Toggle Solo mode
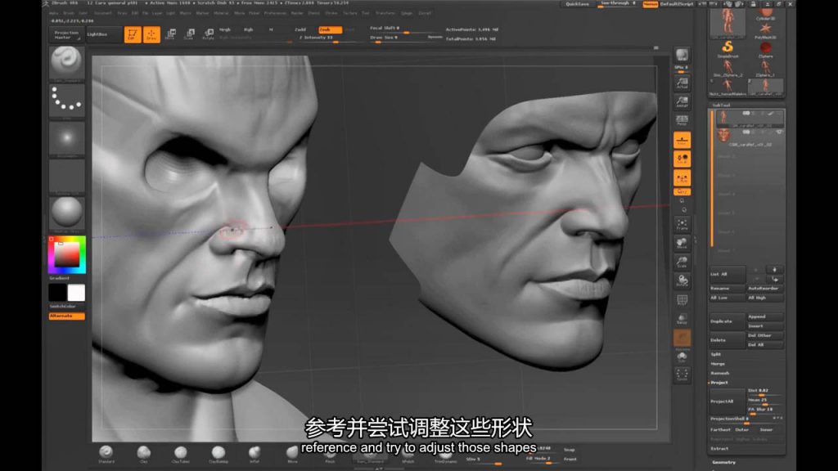838x471 pixels. click(682, 357)
